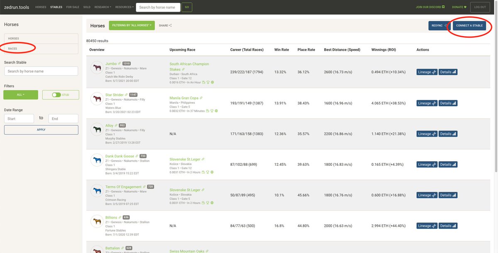Open the ALL filter dropdown
The height and width of the screenshot is (253, 498).
point(21,95)
